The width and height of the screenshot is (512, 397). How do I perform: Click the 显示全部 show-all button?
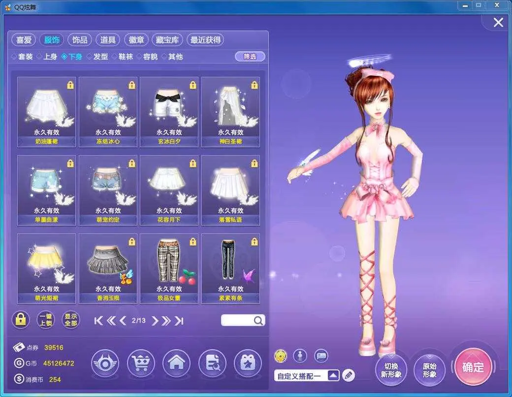tap(70, 320)
